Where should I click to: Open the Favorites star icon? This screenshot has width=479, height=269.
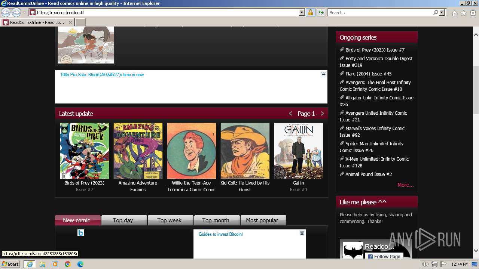tap(464, 13)
